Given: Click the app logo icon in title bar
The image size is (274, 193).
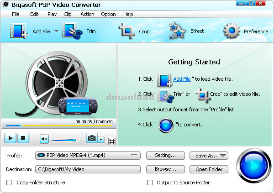Looking at the screenshot, I should point(5,4).
